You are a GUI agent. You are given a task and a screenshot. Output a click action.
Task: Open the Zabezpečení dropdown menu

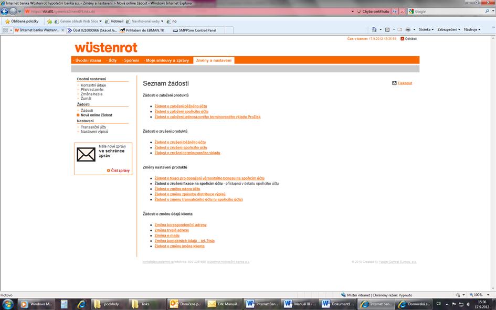449,29
